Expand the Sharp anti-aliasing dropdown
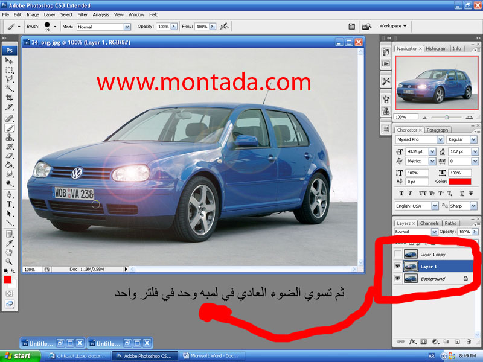This screenshot has height=362, width=483. 473,206
